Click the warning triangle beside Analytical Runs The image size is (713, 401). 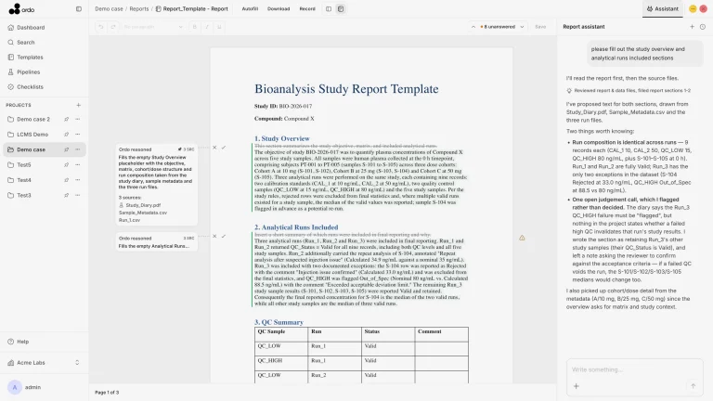(522, 238)
